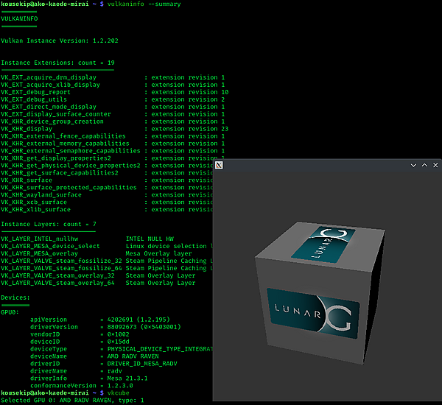This screenshot has height=405, width=442.
Task: Click the X11 icon in vkcube titlebar
Action: click(x=219, y=165)
